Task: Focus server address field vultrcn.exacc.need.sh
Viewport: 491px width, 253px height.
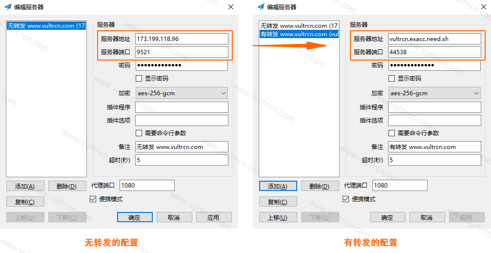Action: 434,39
